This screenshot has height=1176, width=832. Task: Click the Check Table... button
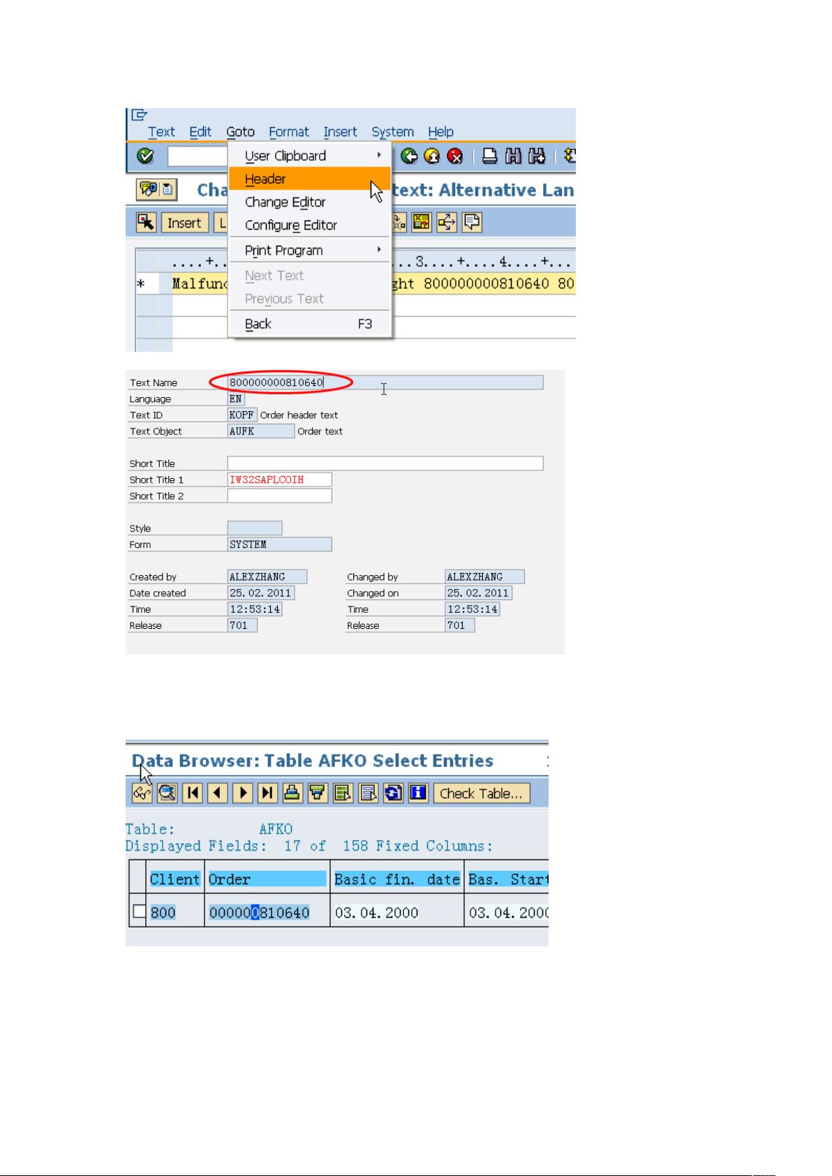click(x=482, y=794)
